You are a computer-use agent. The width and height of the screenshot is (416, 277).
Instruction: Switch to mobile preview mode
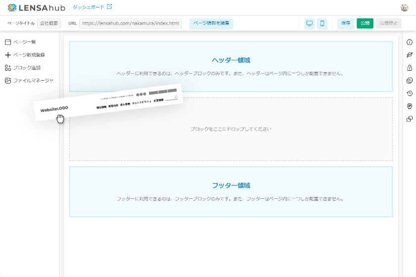pos(322,23)
